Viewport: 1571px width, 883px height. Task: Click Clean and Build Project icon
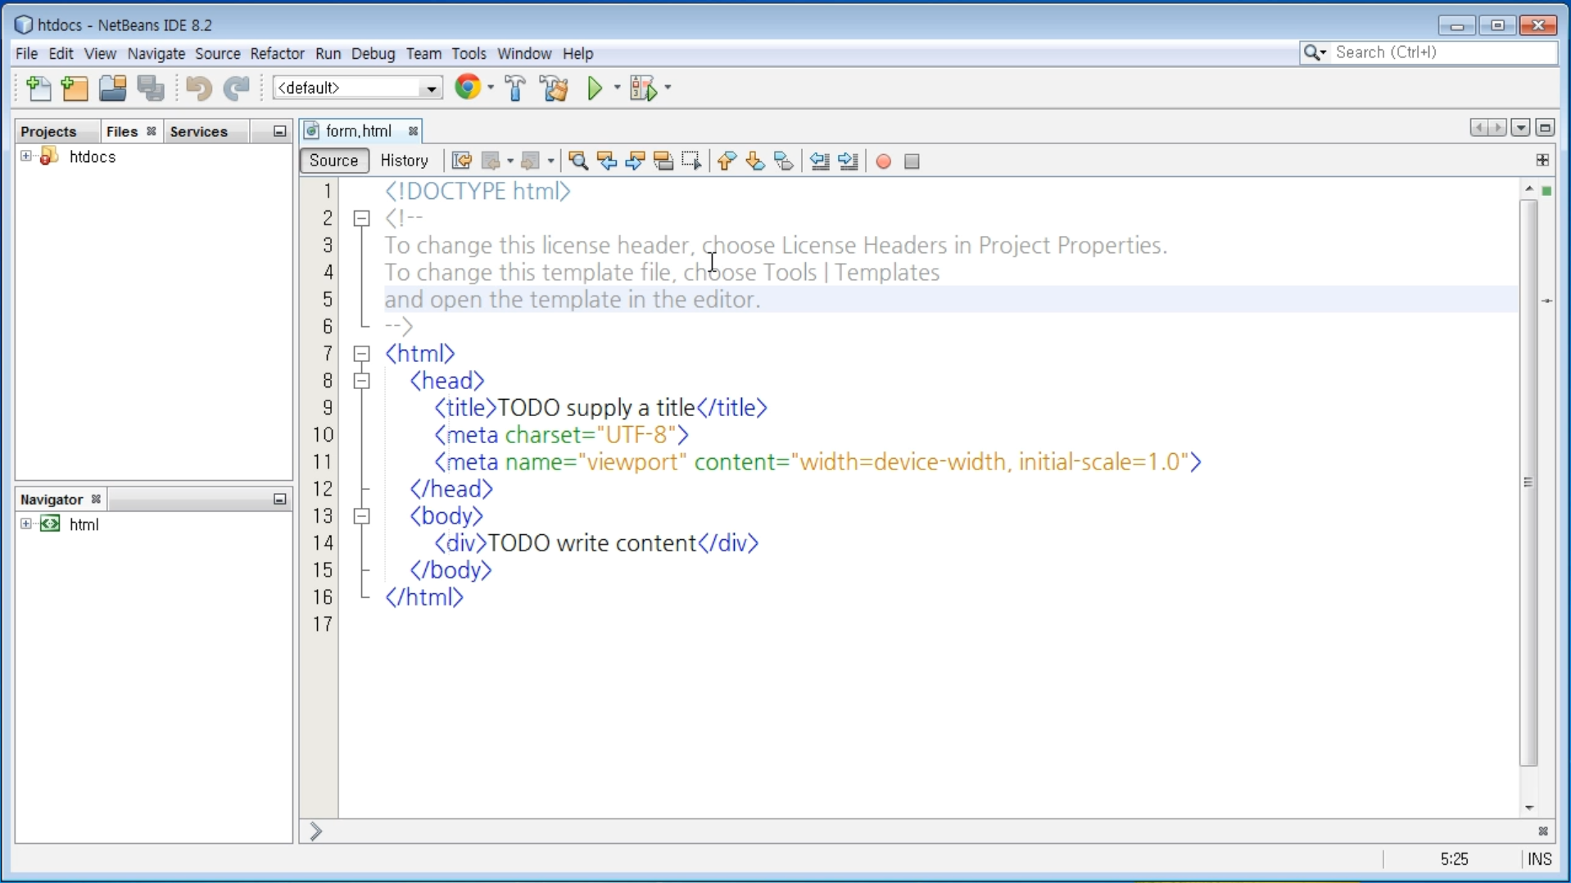tap(555, 88)
